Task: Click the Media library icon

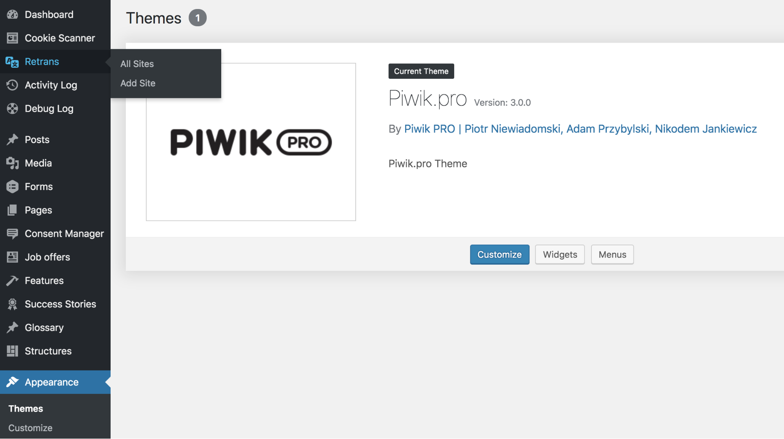Action: tap(13, 163)
